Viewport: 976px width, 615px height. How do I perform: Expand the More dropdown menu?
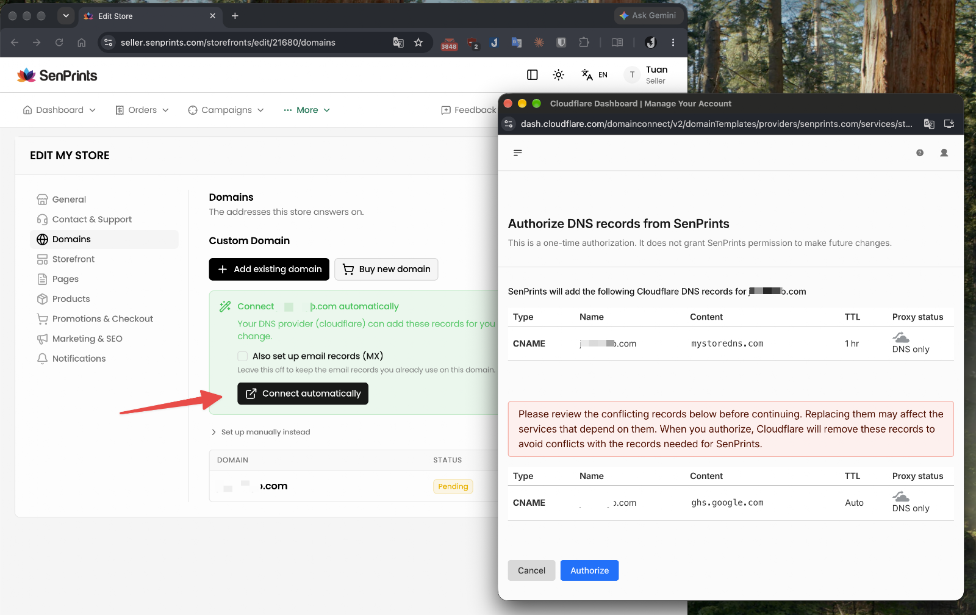pyautogui.click(x=307, y=110)
